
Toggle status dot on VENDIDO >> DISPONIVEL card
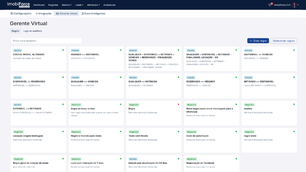[121, 50]
